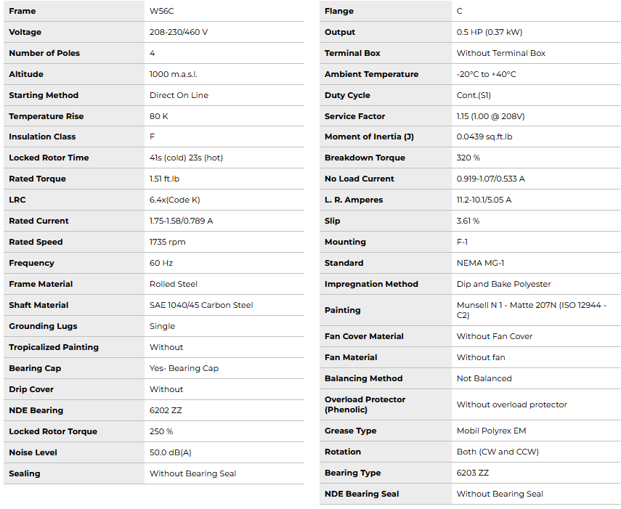Click the Frame label cell
621x509 pixels.
[x=23, y=12]
